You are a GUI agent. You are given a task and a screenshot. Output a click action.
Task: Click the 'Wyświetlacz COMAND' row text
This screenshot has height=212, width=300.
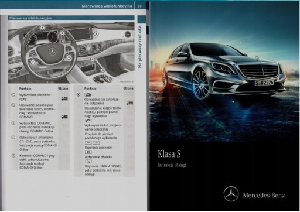pyautogui.click(x=37, y=127)
